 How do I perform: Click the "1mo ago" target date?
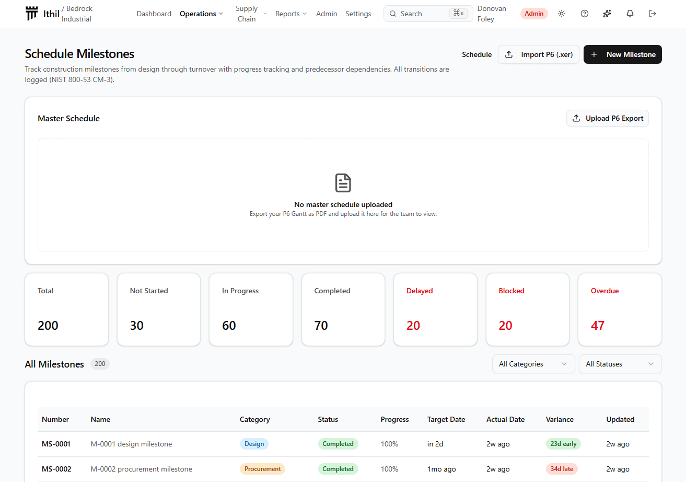click(441, 469)
